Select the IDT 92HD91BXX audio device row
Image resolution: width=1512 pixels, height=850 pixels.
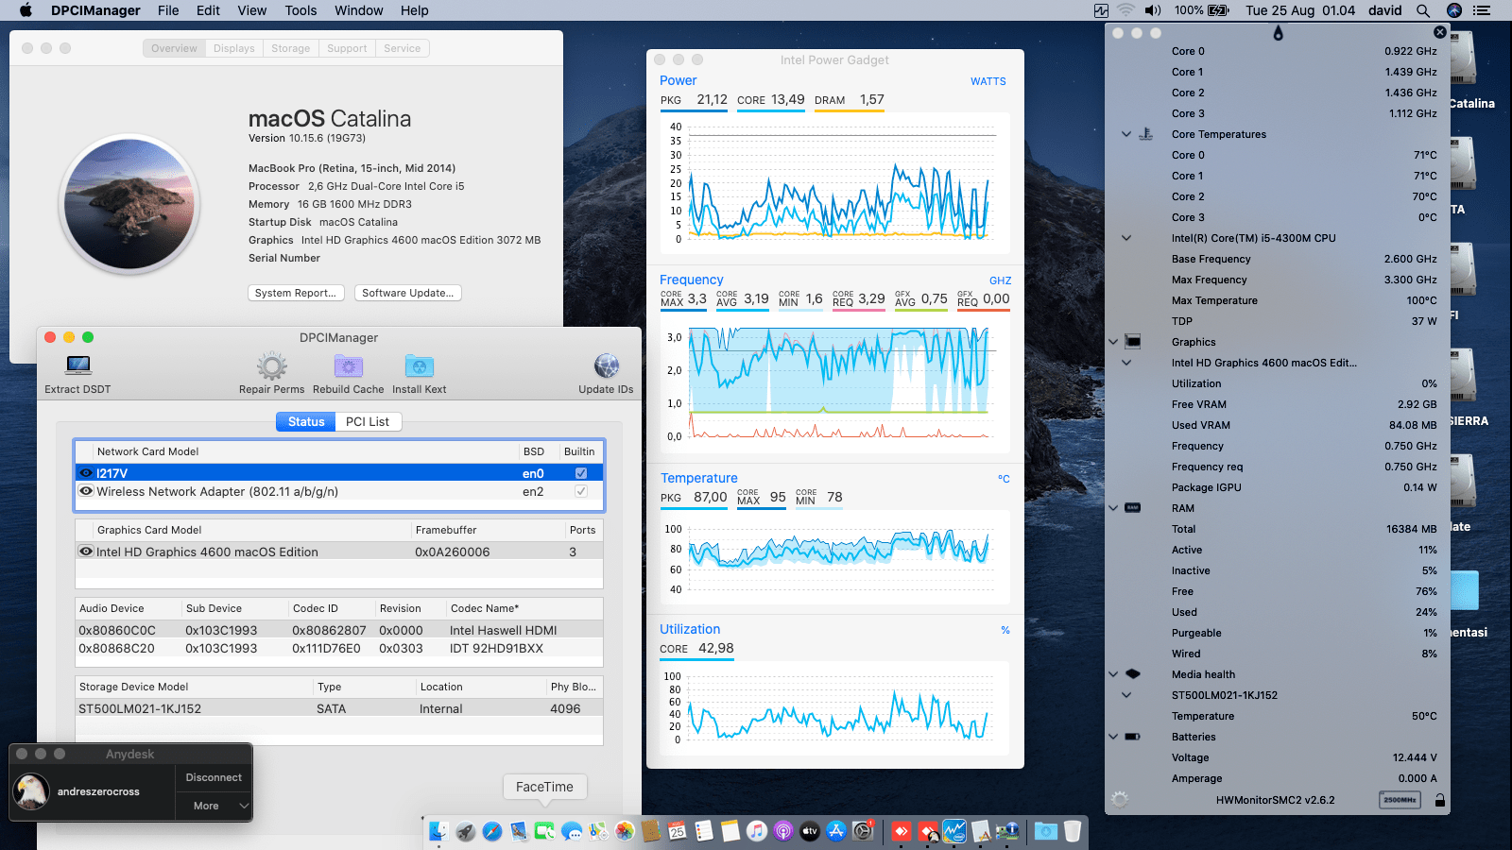339,649
